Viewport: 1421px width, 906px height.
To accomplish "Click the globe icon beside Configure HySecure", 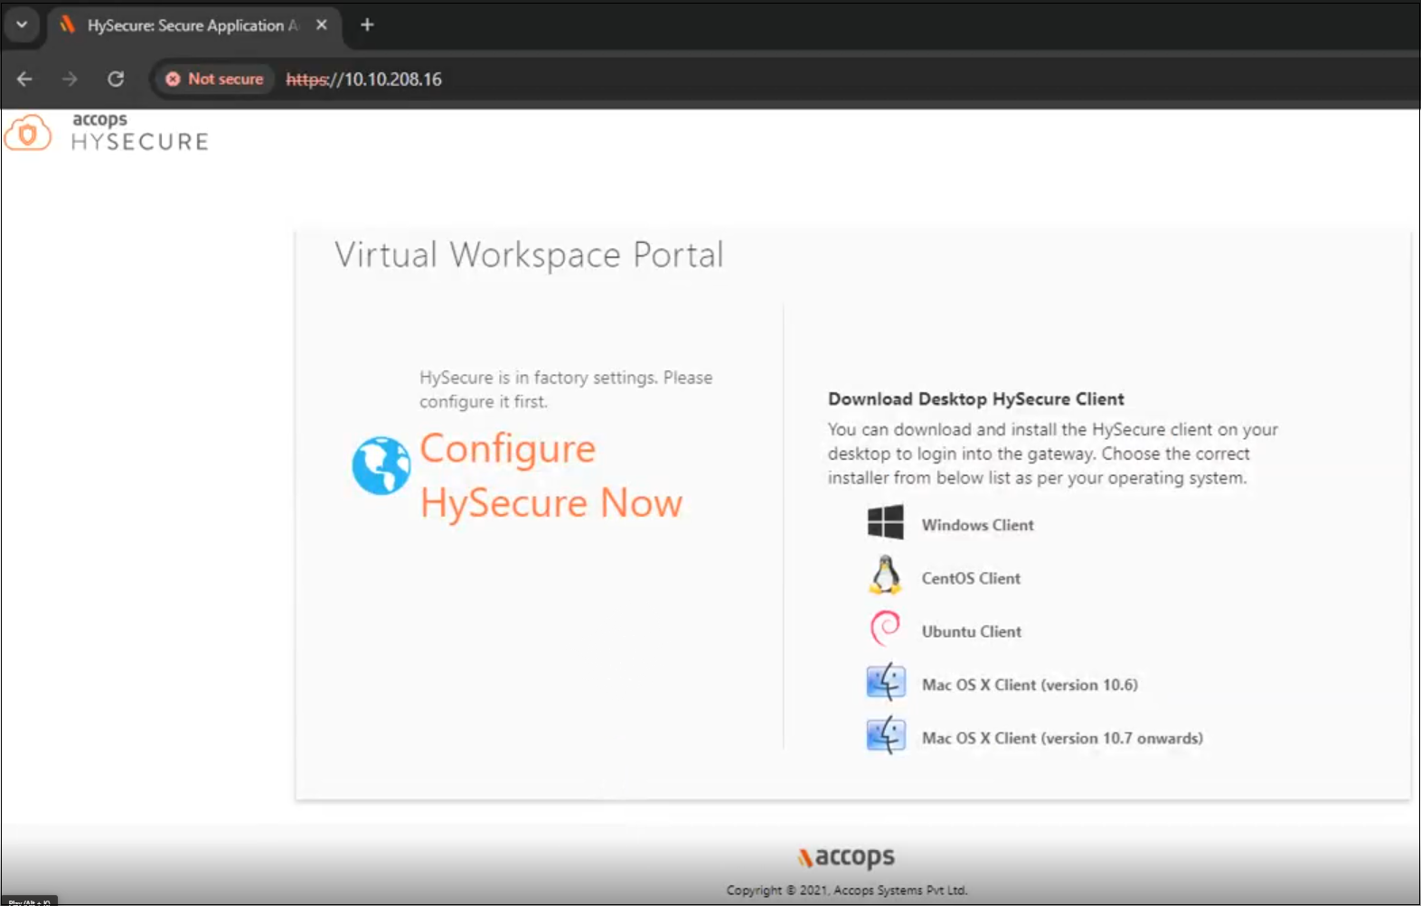I will click(x=381, y=466).
